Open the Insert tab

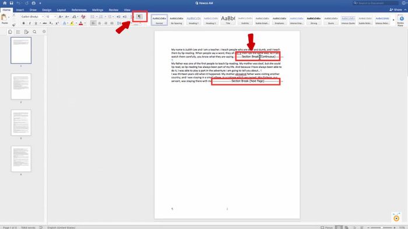click(20, 10)
